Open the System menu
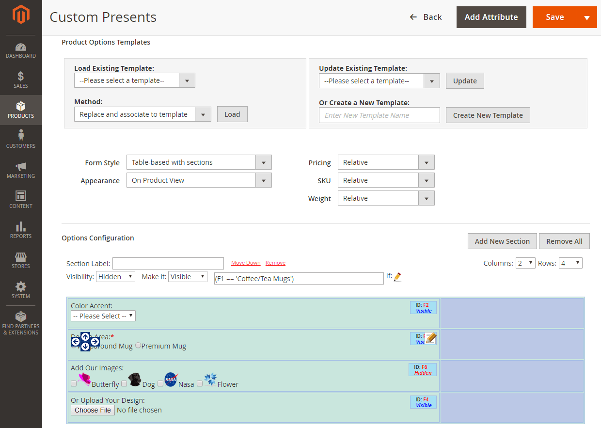The image size is (601, 428). point(21,289)
